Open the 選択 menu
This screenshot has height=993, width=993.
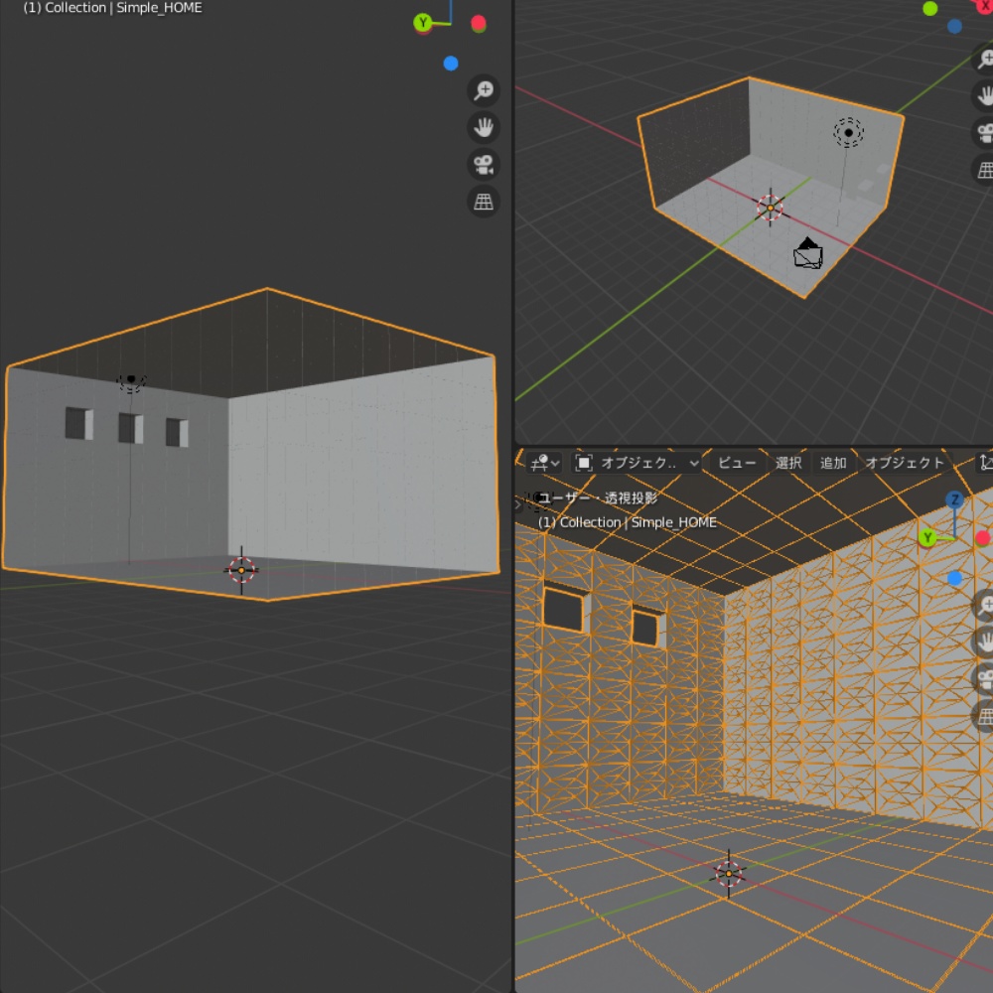tap(789, 463)
